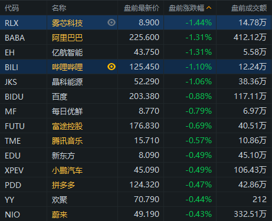Open the 阿里巴巴 stock link
The width and height of the screenshot is (272, 221).
click(67, 38)
